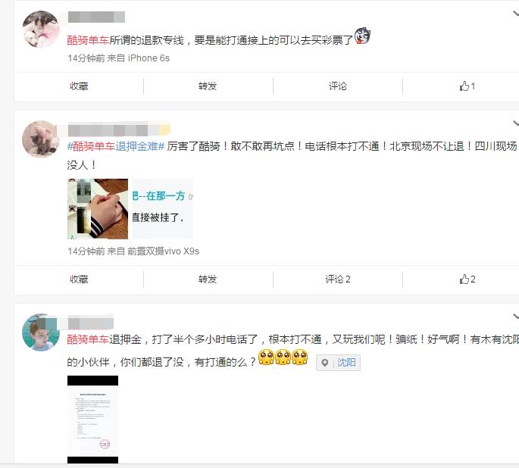Viewport: 519px width, 468px height.
Task: Open the hand photo thumbnail in second post
Action: pos(98,209)
